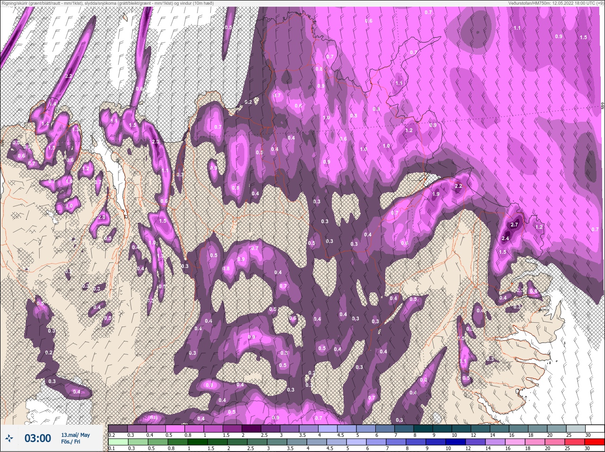Click the 03:00 forecast time label
605x452 pixels.
(38, 438)
